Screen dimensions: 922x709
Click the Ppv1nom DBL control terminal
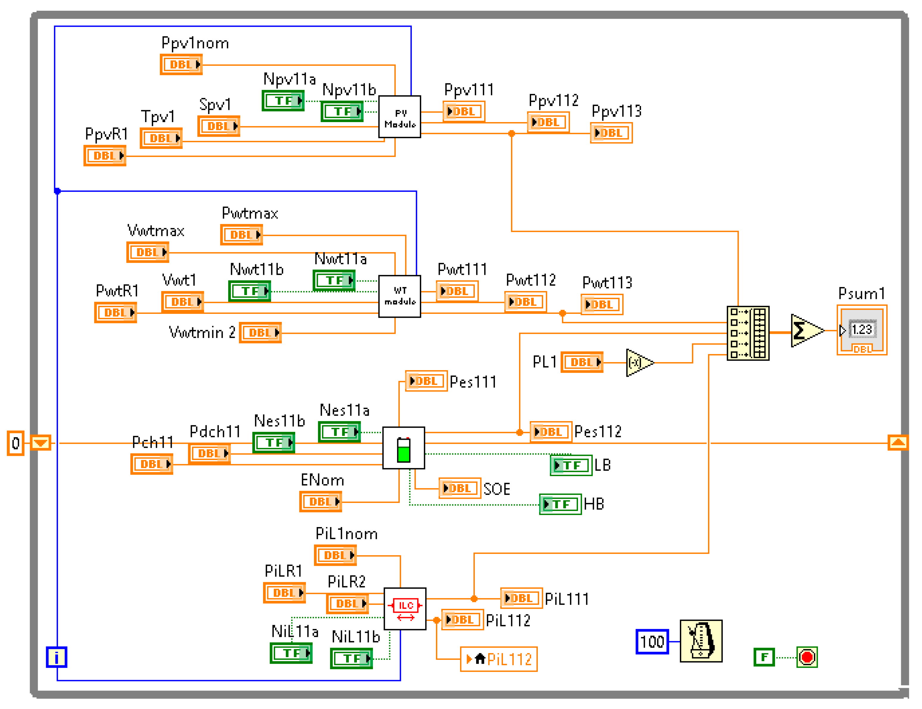[x=181, y=65]
